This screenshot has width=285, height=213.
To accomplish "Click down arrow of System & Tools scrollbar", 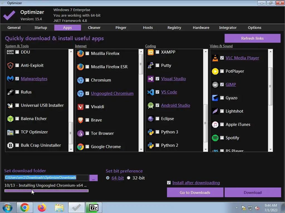I will 71,149.
